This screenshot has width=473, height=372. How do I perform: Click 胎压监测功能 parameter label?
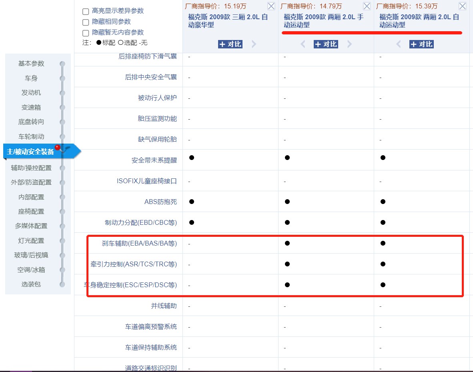[157, 119]
